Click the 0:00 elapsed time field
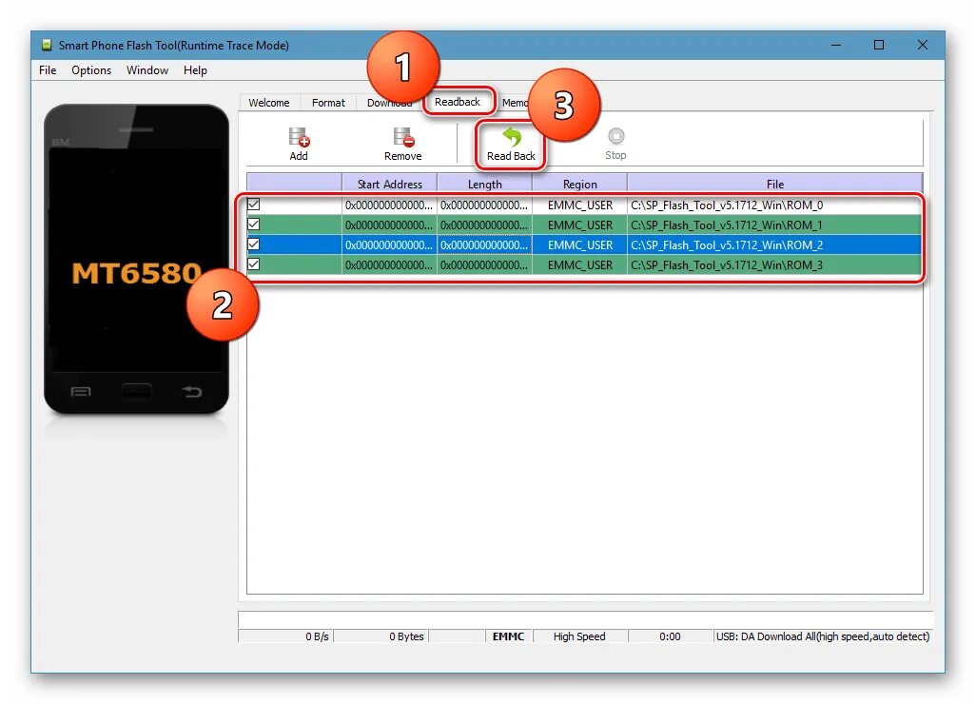This screenshot has width=976, height=704. click(670, 636)
